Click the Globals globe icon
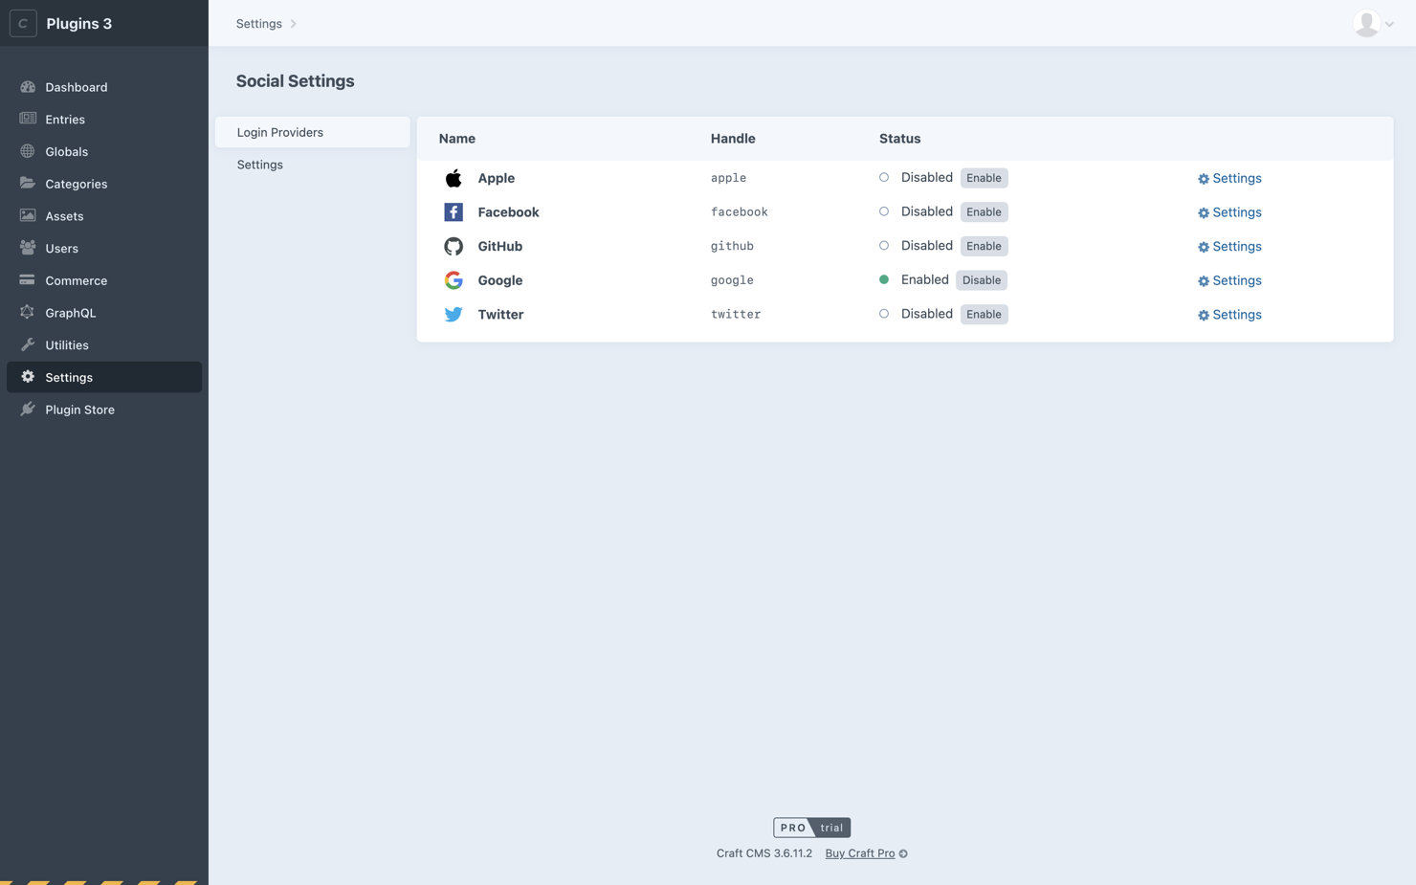1416x885 pixels. click(x=28, y=151)
